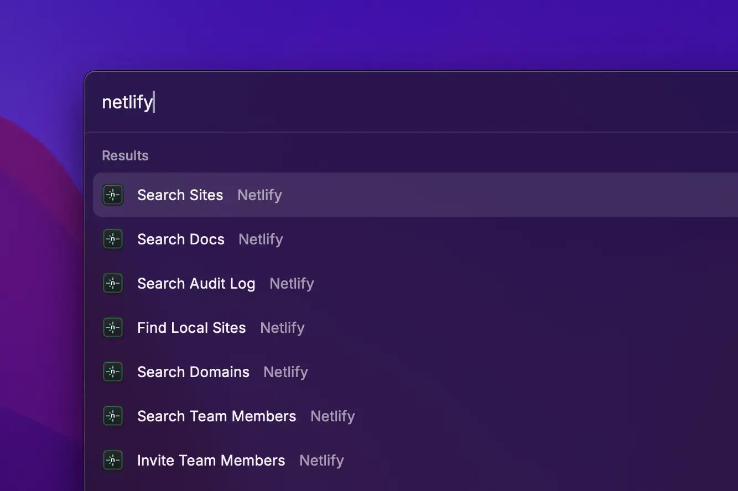738x491 pixels.
Task: Click the Netlify icon beside Search Sites
Action: (113, 195)
